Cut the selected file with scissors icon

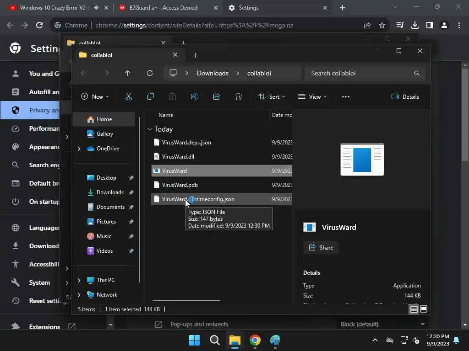[x=128, y=96]
